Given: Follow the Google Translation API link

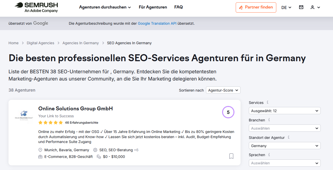Looking at the screenshot, I should click(x=157, y=23).
